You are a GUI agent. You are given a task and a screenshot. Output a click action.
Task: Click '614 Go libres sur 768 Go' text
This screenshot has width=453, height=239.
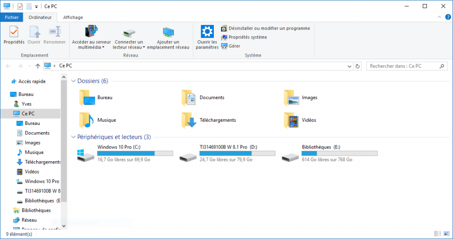click(x=327, y=160)
